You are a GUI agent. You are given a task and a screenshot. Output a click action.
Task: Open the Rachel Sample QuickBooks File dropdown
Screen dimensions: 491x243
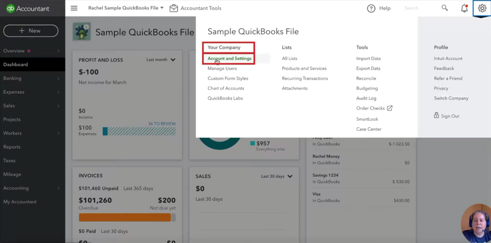[126, 8]
